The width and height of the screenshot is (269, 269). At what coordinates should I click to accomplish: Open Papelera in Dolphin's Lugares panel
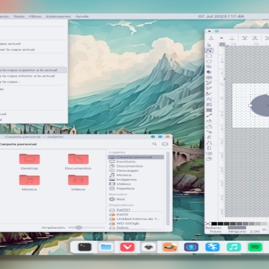pos(136,188)
